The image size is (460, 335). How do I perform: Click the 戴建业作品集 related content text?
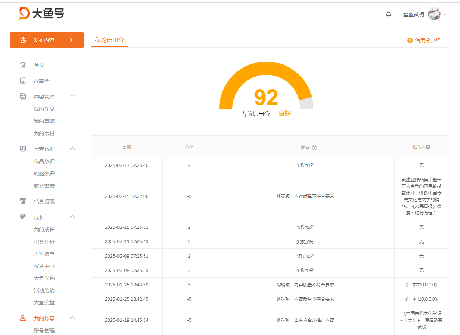click(x=421, y=196)
